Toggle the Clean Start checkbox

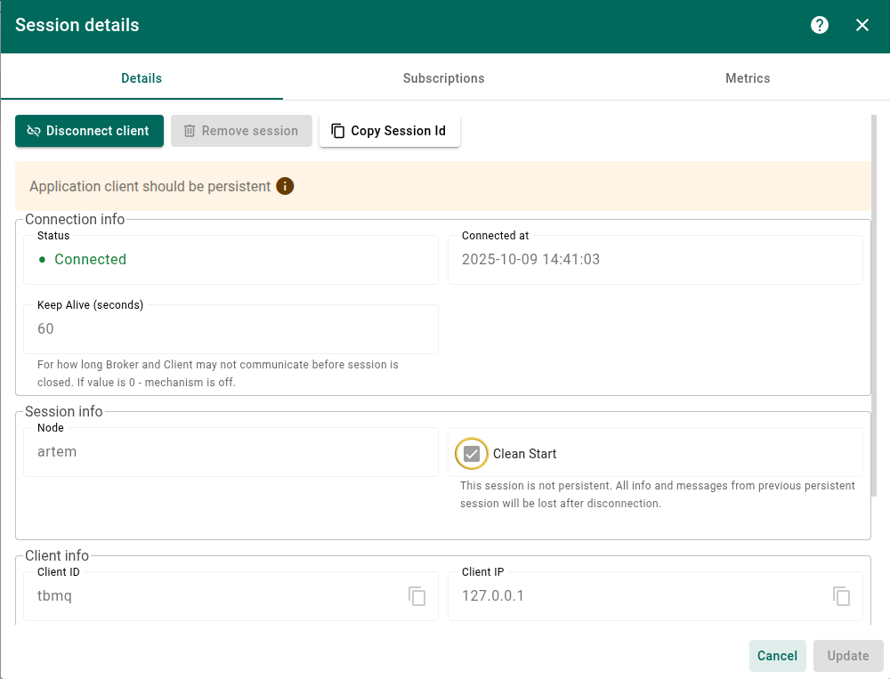point(472,454)
